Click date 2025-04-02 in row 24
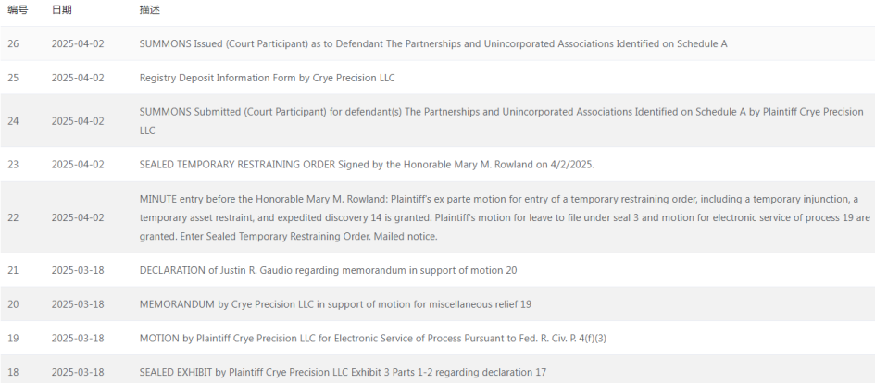The width and height of the screenshot is (875, 383). tap(78, 121)
